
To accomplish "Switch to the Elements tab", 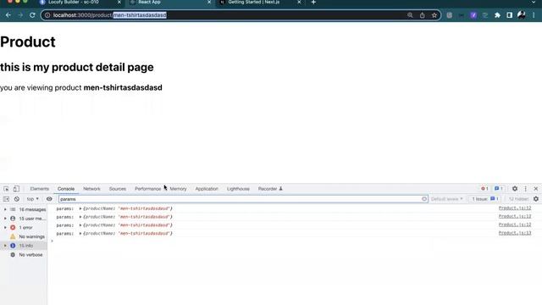I will pyautogui.click(x=40, y=189).
